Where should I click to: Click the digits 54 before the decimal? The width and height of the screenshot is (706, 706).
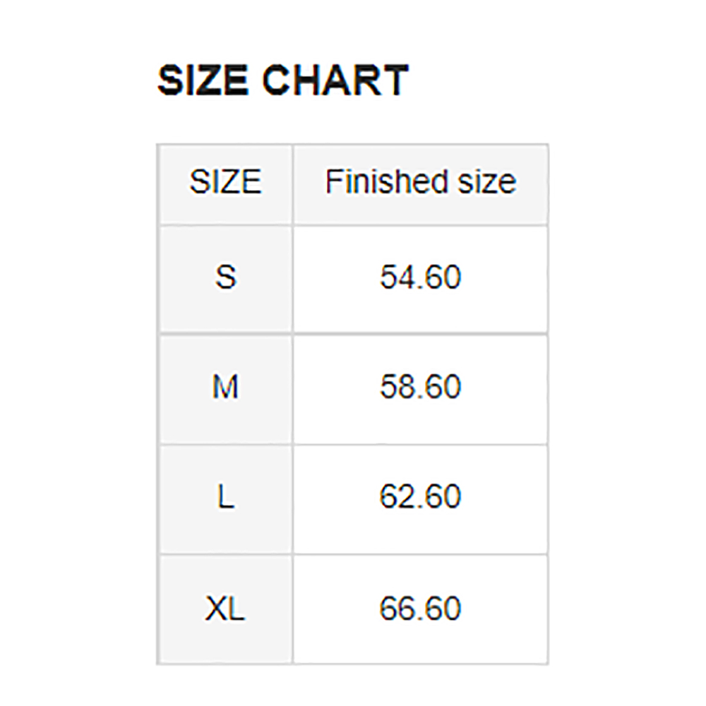(395, 277)
